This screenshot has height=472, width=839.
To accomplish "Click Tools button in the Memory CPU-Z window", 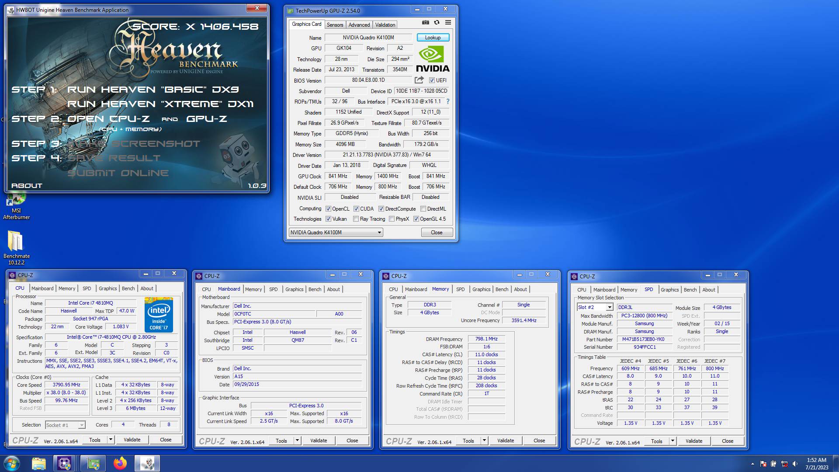I will pos(468,441).
